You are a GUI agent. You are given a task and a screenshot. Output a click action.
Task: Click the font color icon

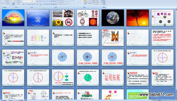(40, 4)
